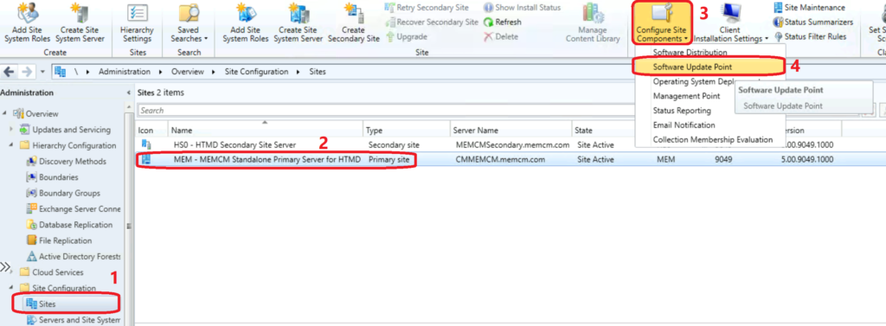This screenshot has width=886, height=326.
Task: Sort by Type column header
Action: pyautogui.click(x=407, y=130)
